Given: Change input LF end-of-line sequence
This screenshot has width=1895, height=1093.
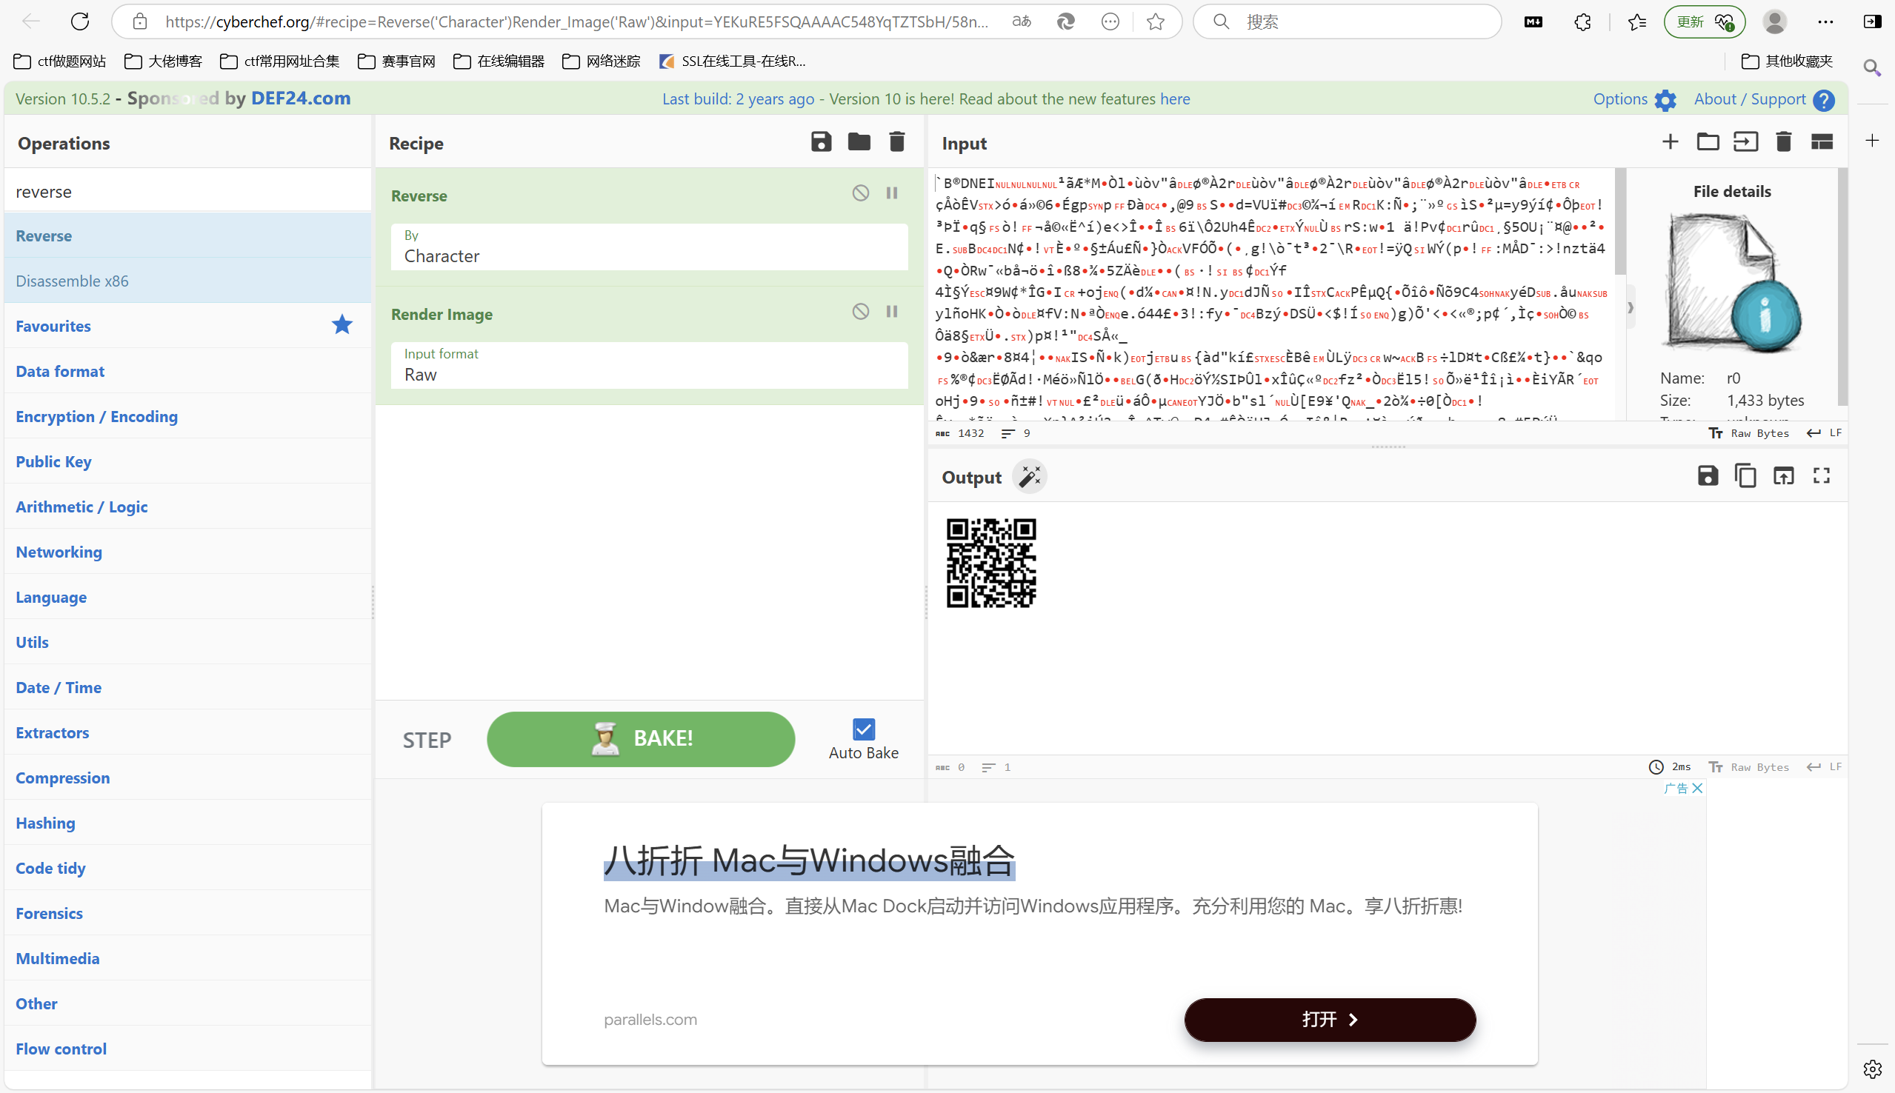Looking at the screenshot, I should pyautogui.click(x=1825, y=433).
